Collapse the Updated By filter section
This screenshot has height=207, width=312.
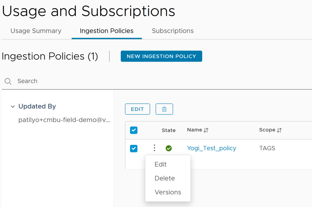point(12,106)
